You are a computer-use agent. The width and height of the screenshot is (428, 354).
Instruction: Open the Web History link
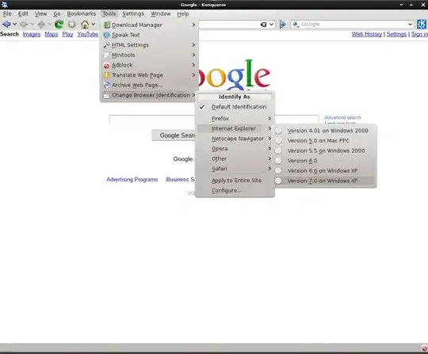(367, 34)
